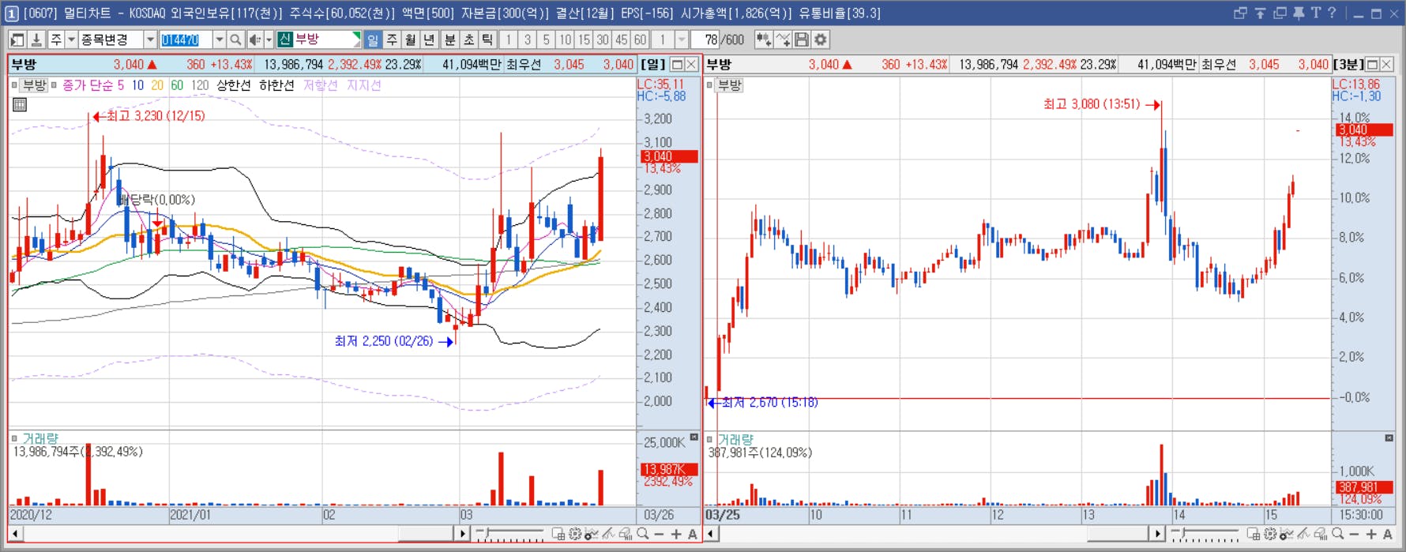Image resolution: width=1406 pixels, height=552 pixels.
Task: Click the candle count field showing 78
Action: 705,39
